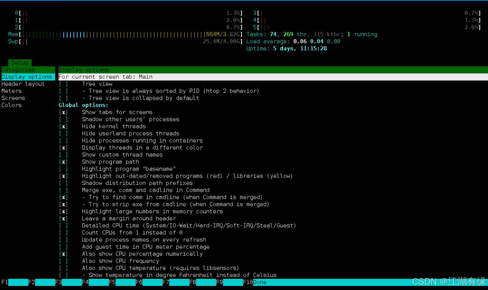Click the F1 function key label
The image size is (488, 290).
(x=4, y=282)
